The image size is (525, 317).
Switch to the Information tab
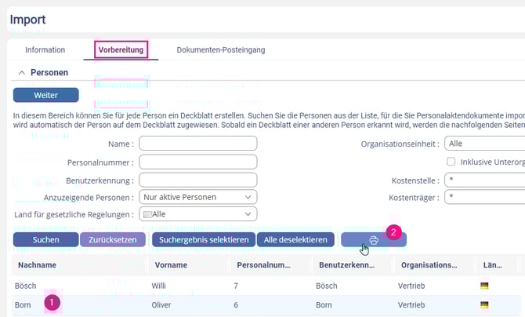click(x=45, y=49)
